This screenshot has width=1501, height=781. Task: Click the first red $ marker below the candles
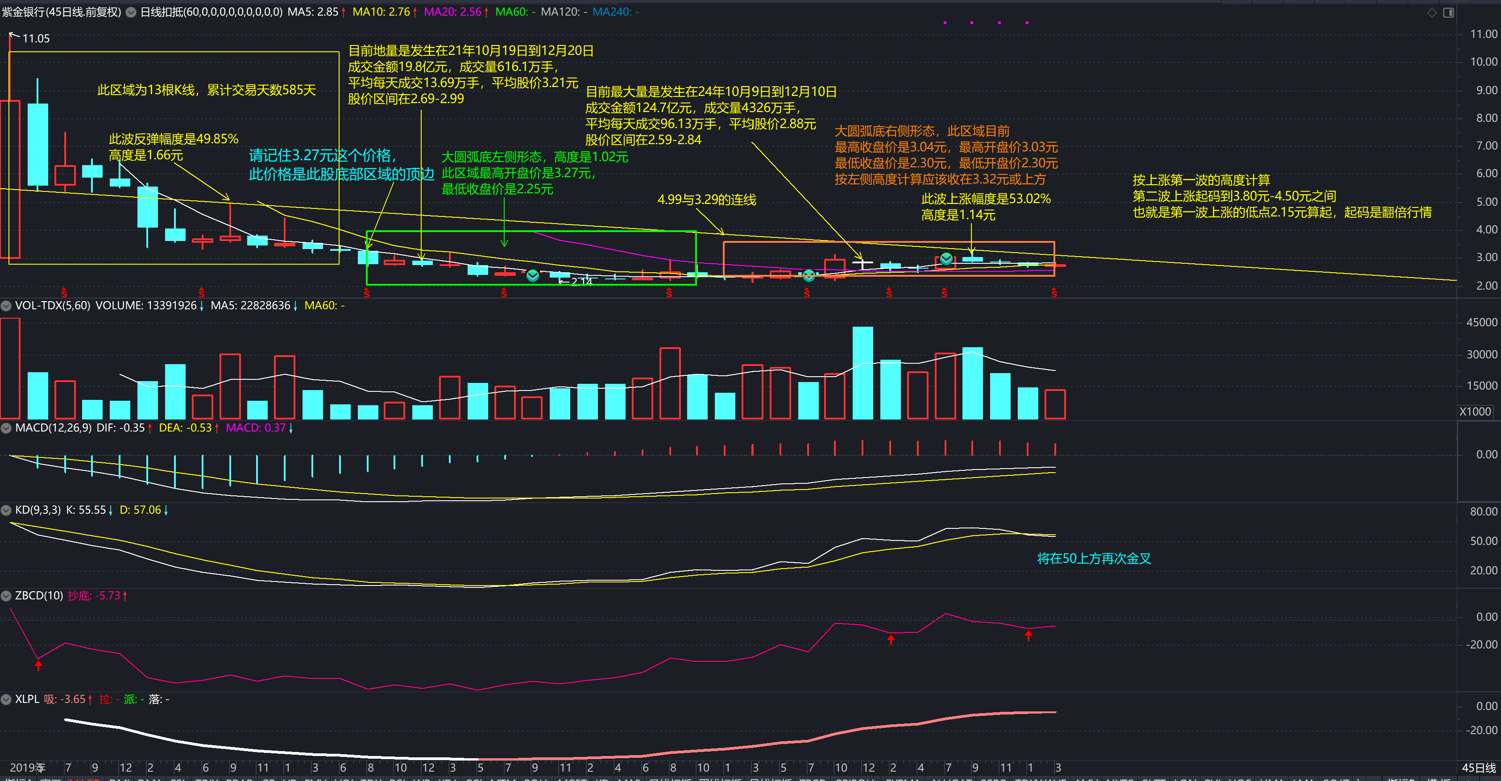[x=64, y=293]
